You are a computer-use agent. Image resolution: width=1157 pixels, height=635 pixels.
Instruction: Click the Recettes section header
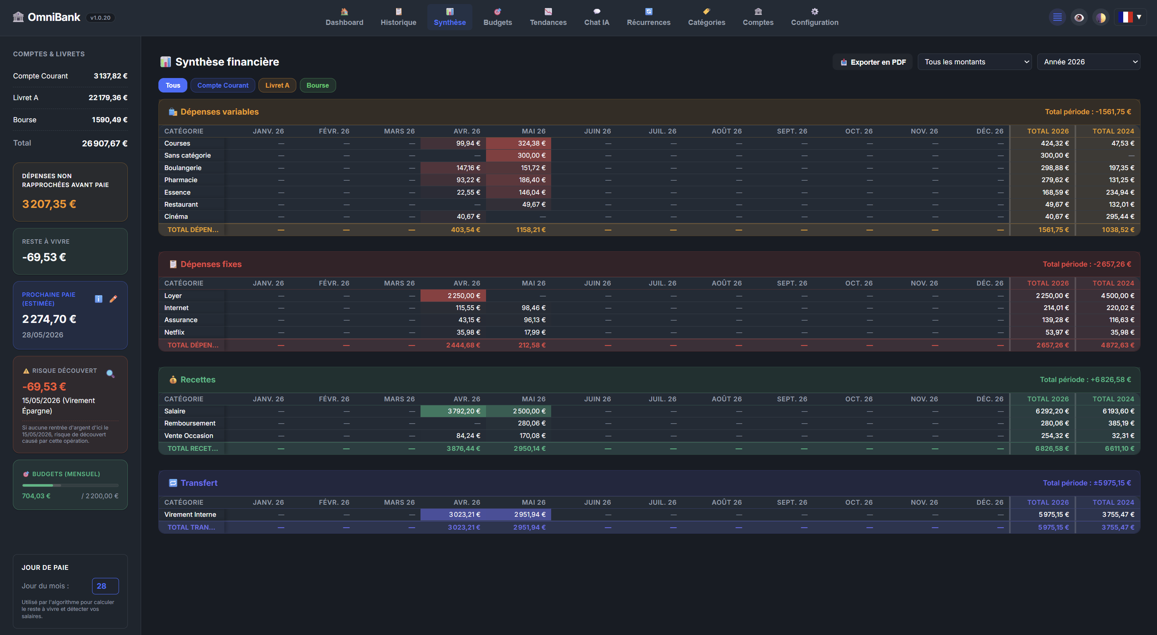[x=649, y=380]
